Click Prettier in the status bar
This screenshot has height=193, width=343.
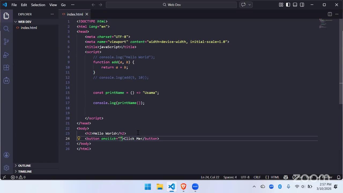click(325, 177)
